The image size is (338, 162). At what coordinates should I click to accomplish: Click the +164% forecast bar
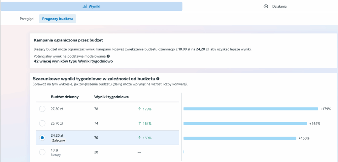tap(245, 124)
